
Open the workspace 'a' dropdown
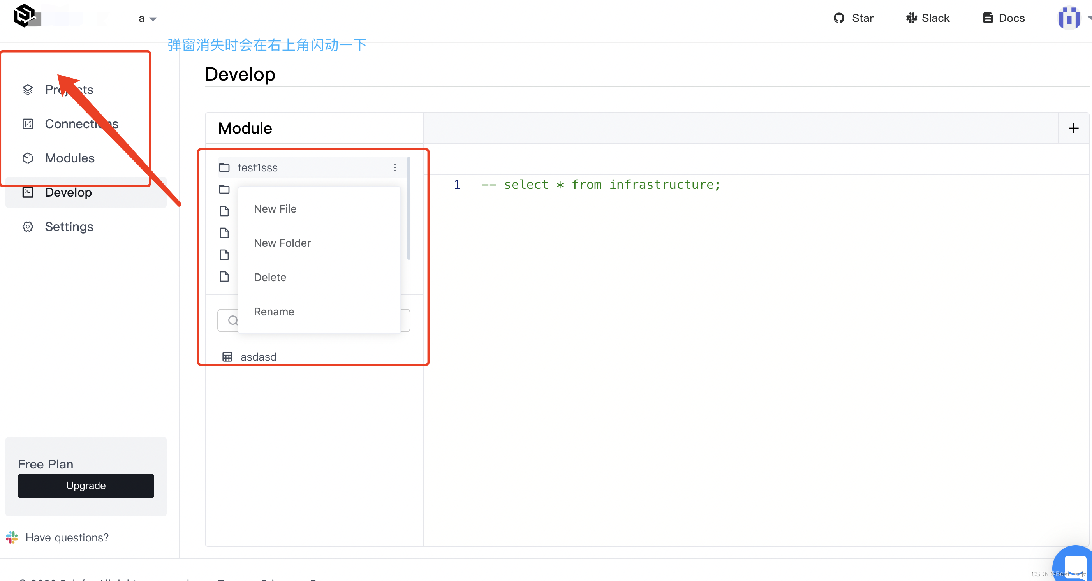pyautogui.click(x=147, y=19)
